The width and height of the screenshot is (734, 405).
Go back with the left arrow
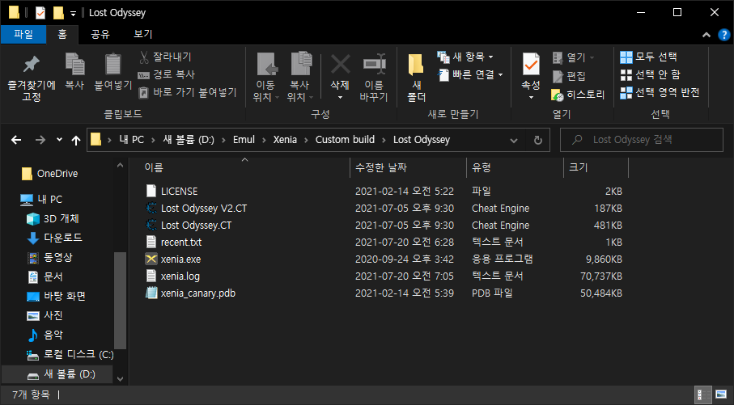(16, 140)
